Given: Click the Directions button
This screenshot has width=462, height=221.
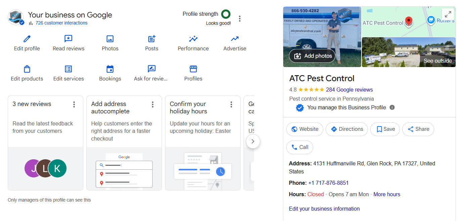Looking at the screenshot, I should coord(347,129).
